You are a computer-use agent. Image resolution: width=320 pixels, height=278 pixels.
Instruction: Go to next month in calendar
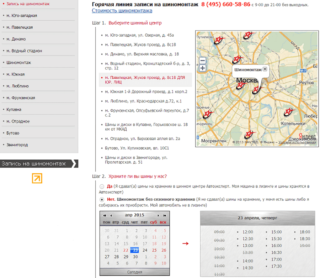point(158,215)
